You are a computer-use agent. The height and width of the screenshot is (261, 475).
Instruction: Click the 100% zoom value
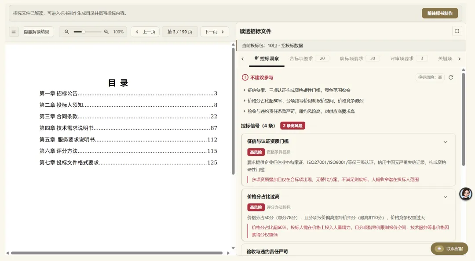click(118, 32)
